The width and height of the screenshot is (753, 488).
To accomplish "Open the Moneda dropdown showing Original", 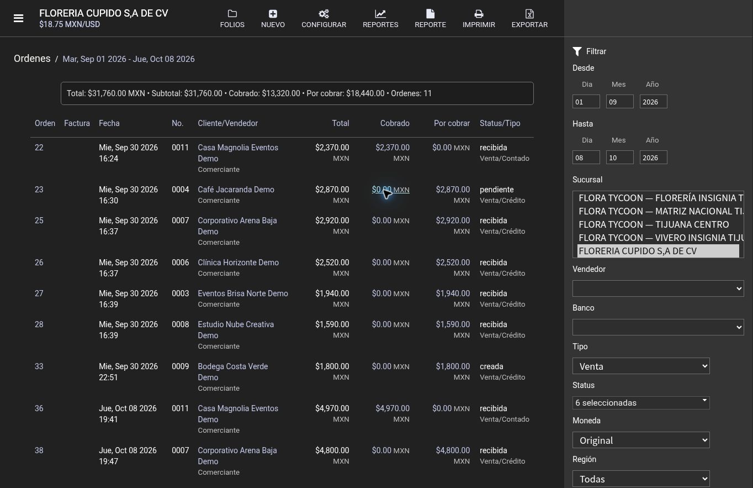I will pos(641,440).
